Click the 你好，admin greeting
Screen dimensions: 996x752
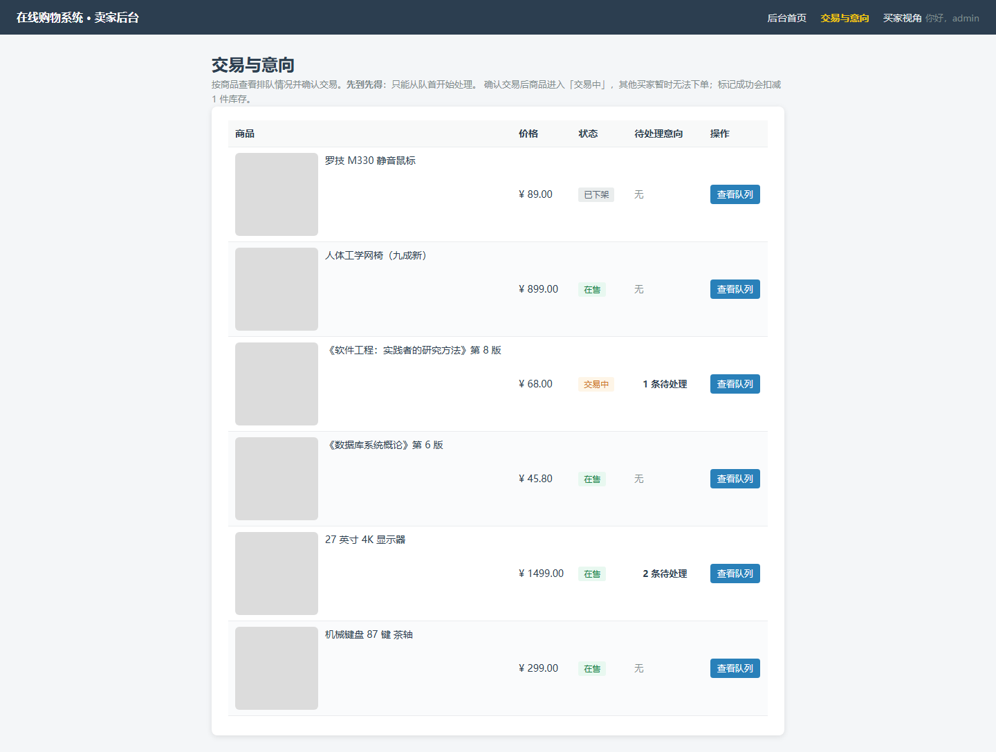[x=952, y=18]
